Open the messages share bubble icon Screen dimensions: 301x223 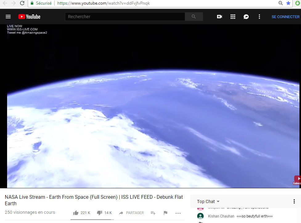pos(246,17)
